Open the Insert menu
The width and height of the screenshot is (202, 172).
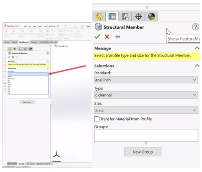[x=40, y=26]
